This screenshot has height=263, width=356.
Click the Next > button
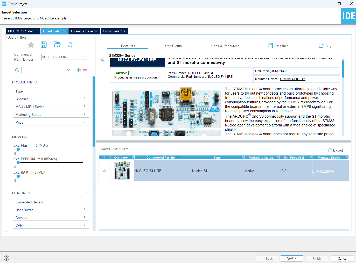tap(291, 258)
